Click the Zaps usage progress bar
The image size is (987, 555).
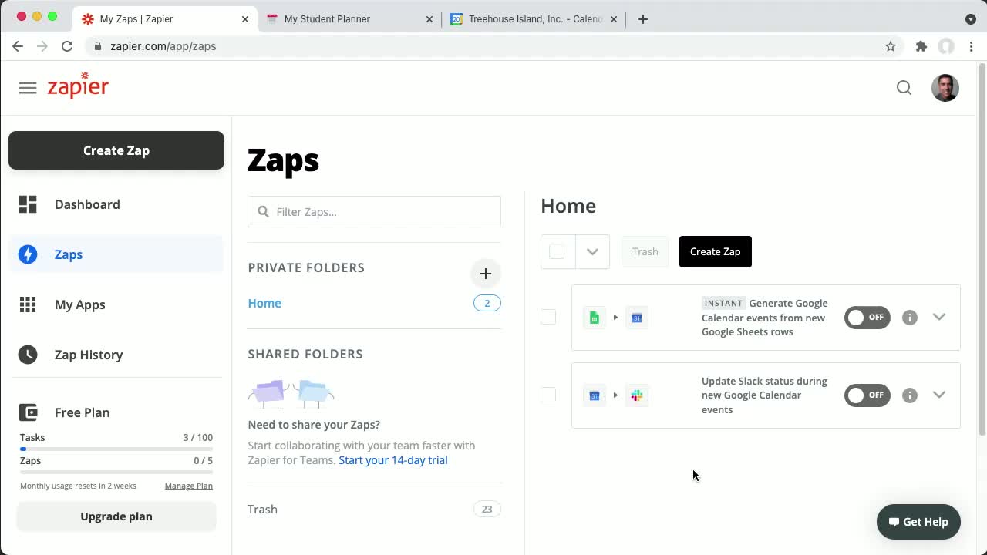point(116,472)
